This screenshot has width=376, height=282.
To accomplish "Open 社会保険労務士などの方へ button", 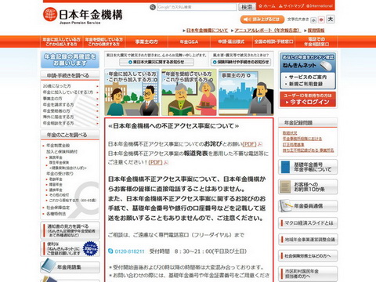I will coord(308,256).
